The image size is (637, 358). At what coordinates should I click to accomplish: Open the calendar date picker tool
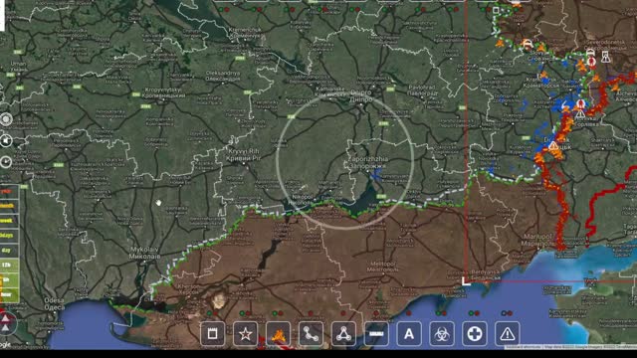[x=212, y=334]
